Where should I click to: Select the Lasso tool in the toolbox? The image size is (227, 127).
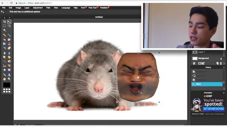click(9, 26)
